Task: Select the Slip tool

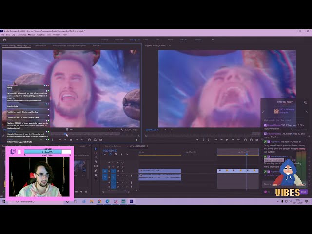Action: coord(96,166)
